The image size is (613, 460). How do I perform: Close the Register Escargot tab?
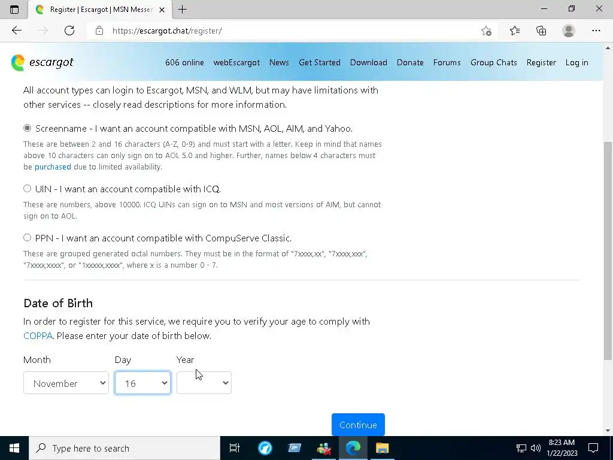162,10
